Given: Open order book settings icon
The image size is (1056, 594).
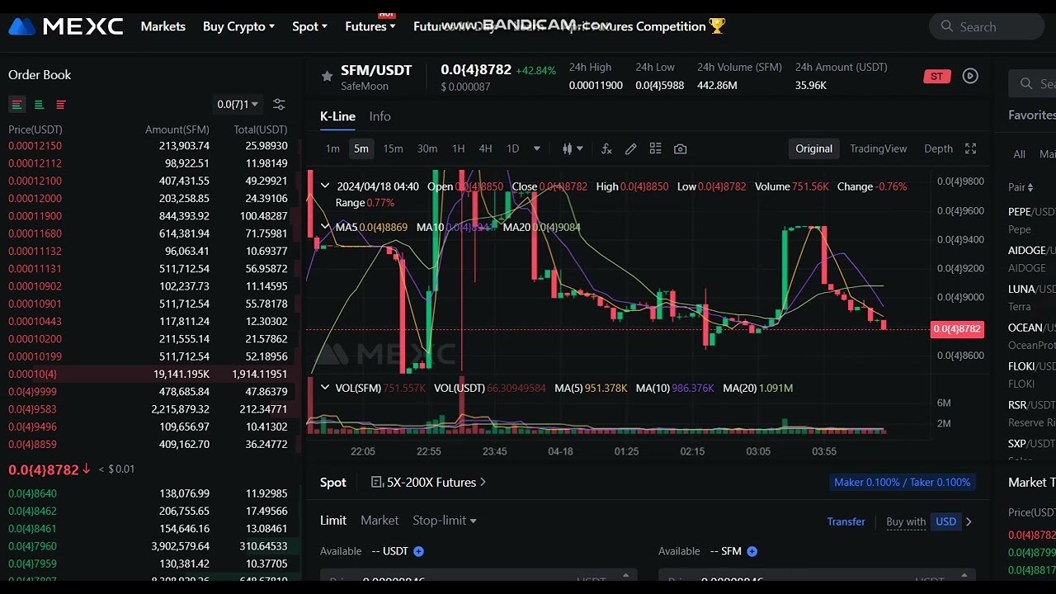Looking at the screenshot, I should pos(279,105).
